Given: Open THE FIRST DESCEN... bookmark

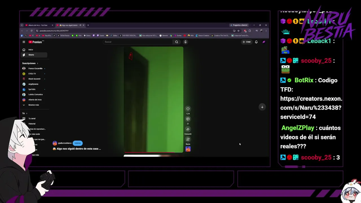Looking at the screenshot, I should pyautogui.click(x=128, y=36).
